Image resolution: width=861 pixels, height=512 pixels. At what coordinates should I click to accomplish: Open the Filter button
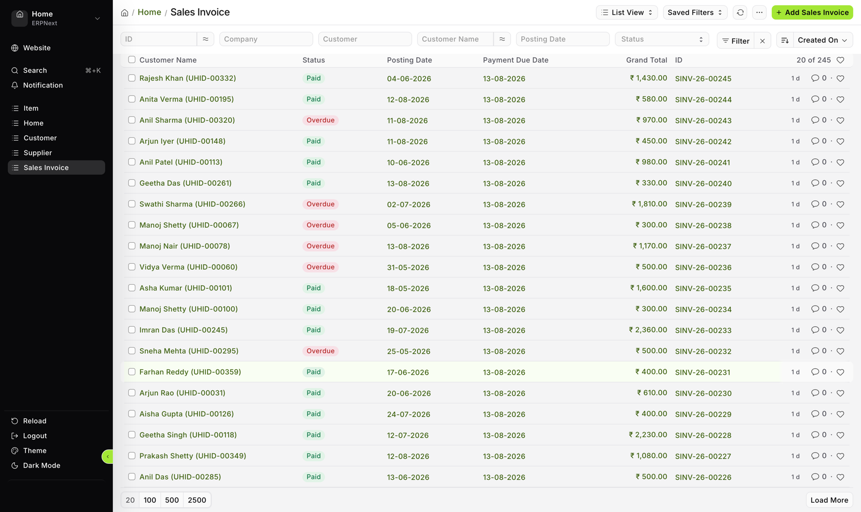point(735,41)
